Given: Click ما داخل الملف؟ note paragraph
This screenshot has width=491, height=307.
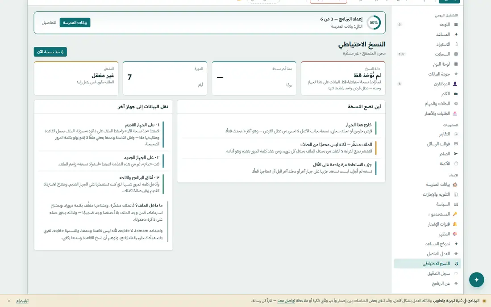Looking at the screenshot, I should coord(106,212).
